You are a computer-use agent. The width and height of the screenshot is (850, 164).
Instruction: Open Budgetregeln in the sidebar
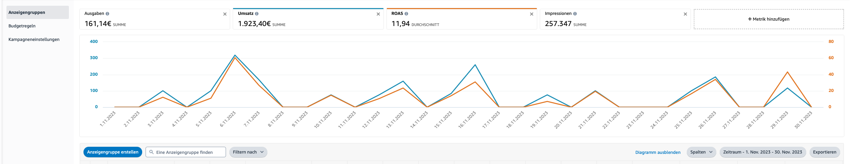pyautogui.click(x=22, y=26)
